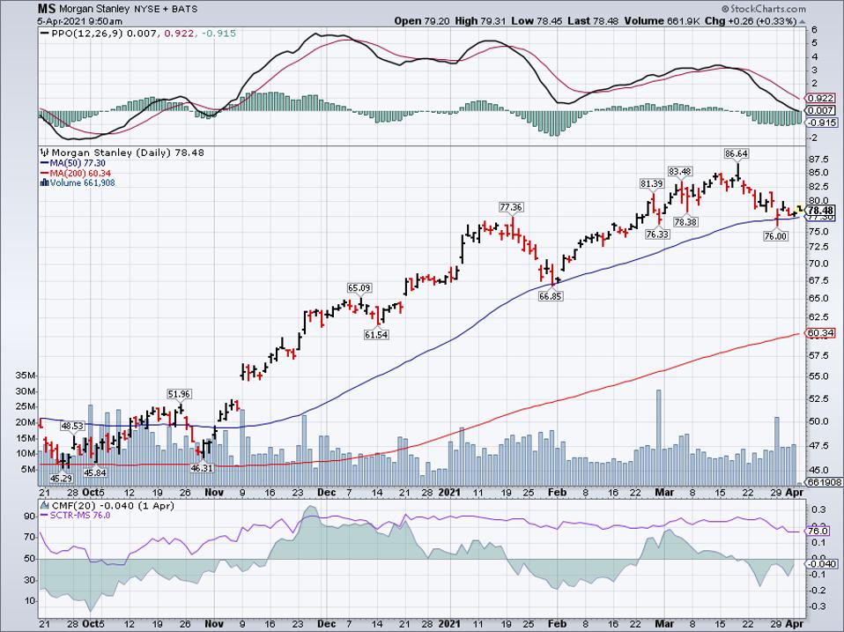The width and height of the screenshot is (844, 632).
Task: Click the large late-February volume spike bar
Action: click(x=658, y=437)
